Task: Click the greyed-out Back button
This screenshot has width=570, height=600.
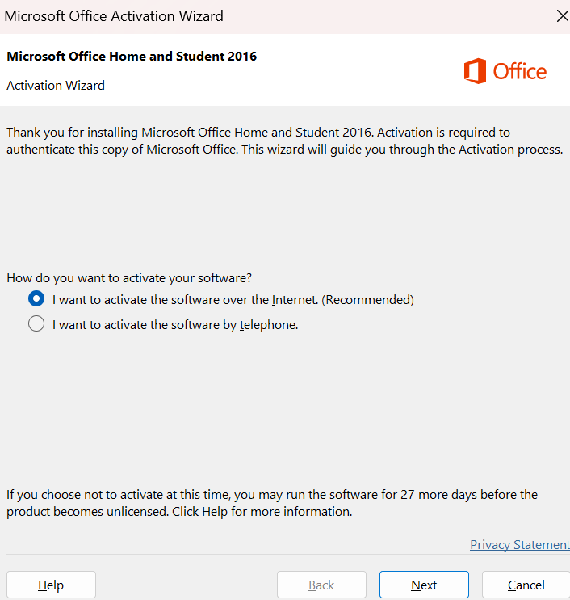Action: (x=321, y=585)
